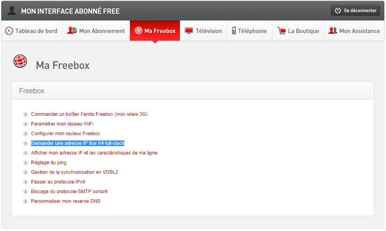Screen dimensions: 386x231
Task: Click the people icon beside Mon Assistance
Action: (x=333, y=31)
